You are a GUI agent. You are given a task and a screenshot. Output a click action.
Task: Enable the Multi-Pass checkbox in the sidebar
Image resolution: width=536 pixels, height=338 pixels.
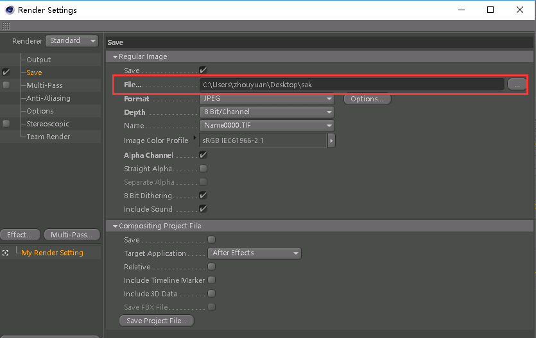pyautogui.click(x=6, y=85)
